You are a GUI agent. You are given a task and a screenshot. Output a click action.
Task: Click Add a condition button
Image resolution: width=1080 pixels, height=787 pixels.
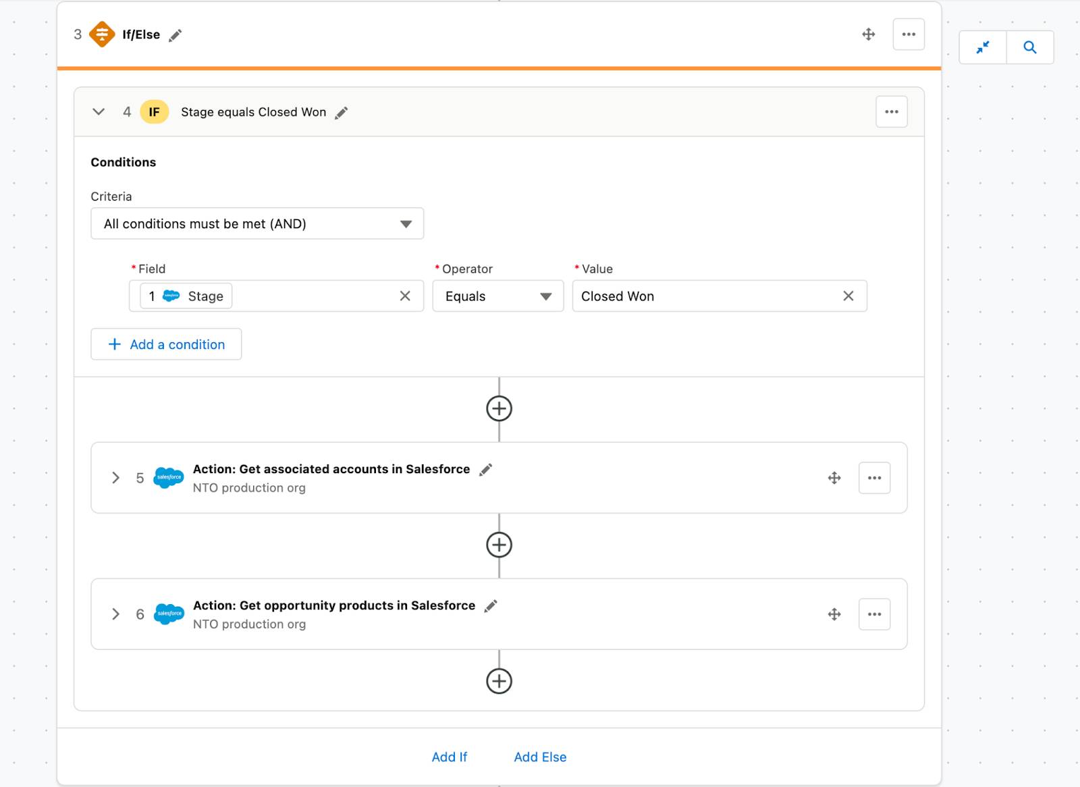tap(166, 344)
